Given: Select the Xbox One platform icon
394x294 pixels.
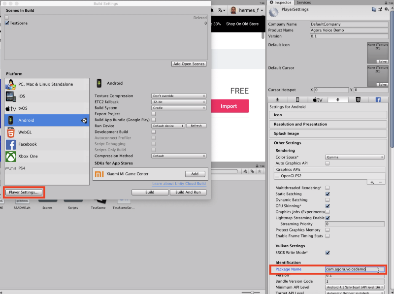Looking at the screenshot, I should coord(10,156).
